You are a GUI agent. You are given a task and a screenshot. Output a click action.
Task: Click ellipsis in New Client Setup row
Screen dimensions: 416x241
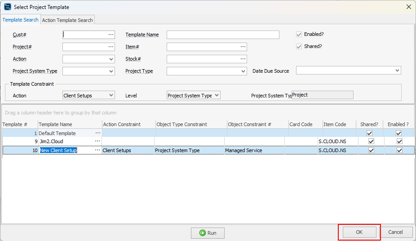pyautogui.click(x=97, y=150)
